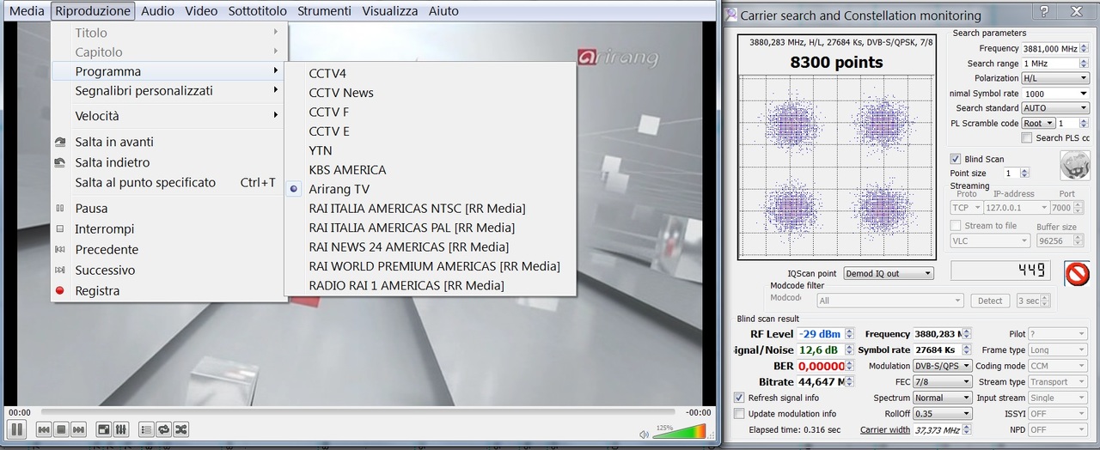Click the next-track icon in VLC bottom toolbar
Viewport: 1100px width, 450px height.
pyautogui.click(x=78, y=429)
